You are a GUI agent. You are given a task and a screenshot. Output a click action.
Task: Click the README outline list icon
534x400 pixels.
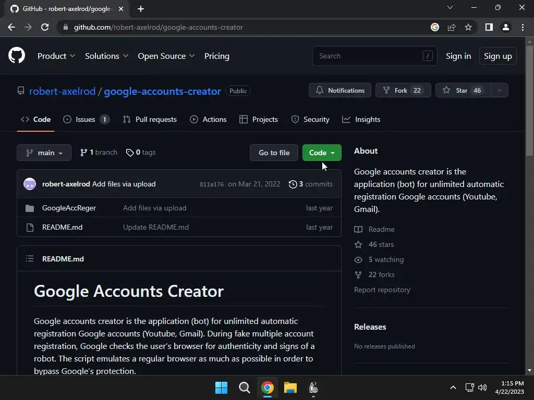[30, 258]
